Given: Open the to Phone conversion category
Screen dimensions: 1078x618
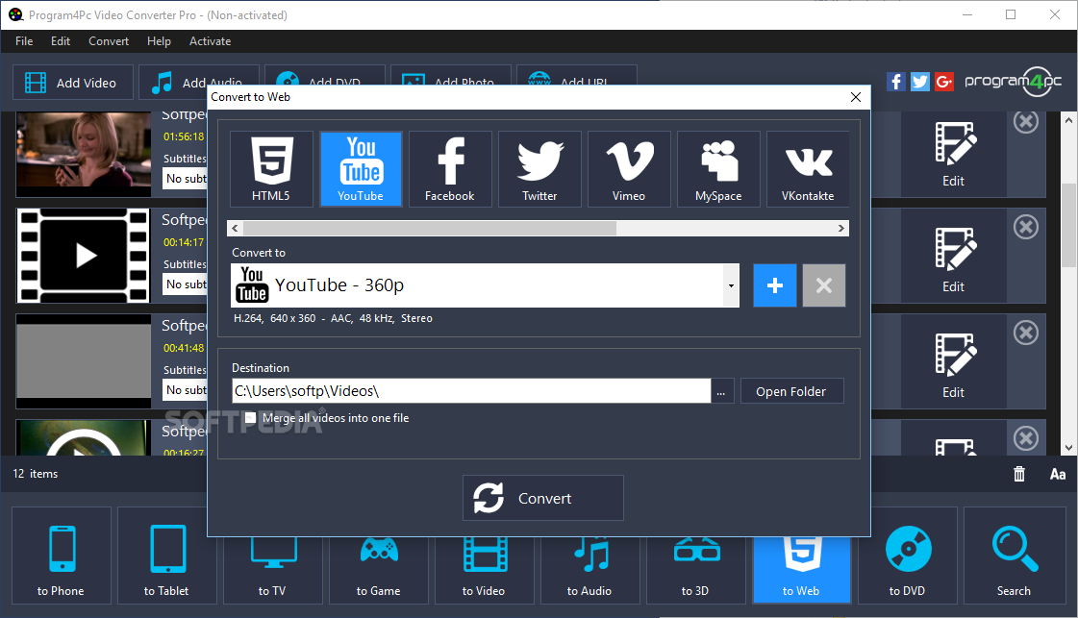Looking at the screenshot, I should tap(62, 556).
